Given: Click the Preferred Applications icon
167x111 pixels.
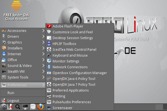Looking at the screenshot, I should point(49,90).
